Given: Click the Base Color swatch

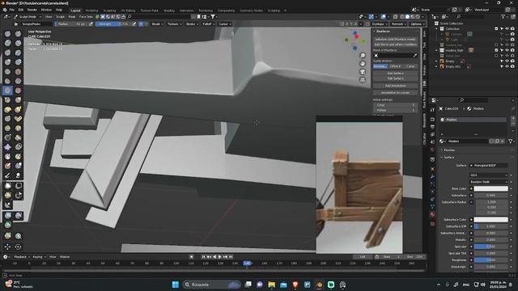Looking at the screenshot, I should (x=491, y=188).
